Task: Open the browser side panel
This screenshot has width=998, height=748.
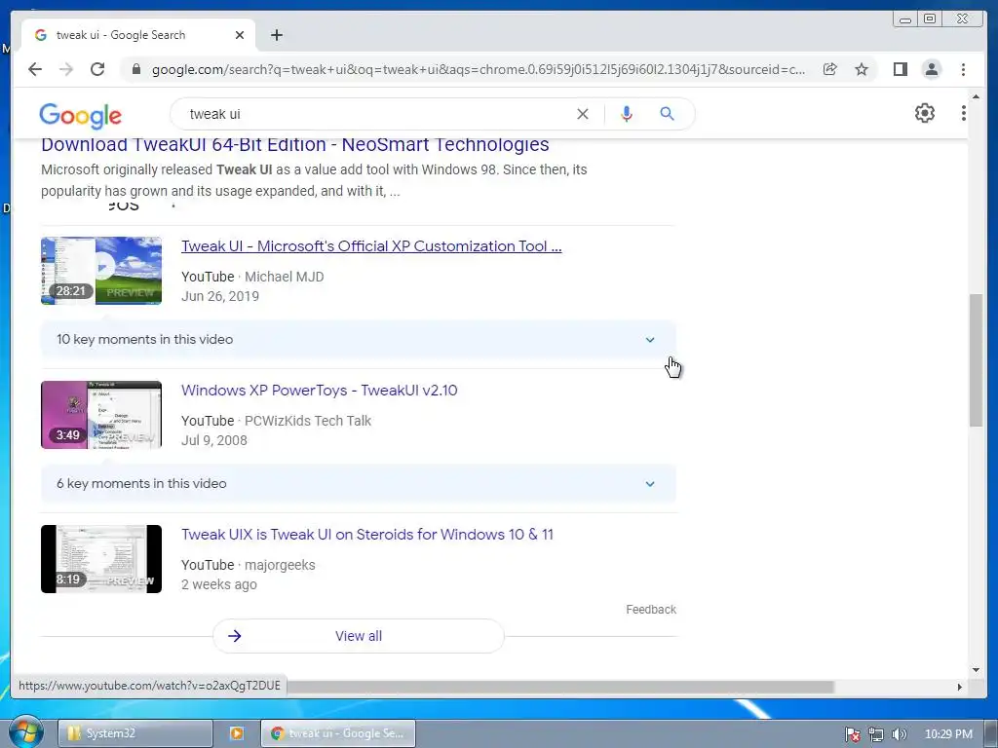Action: 900,69
